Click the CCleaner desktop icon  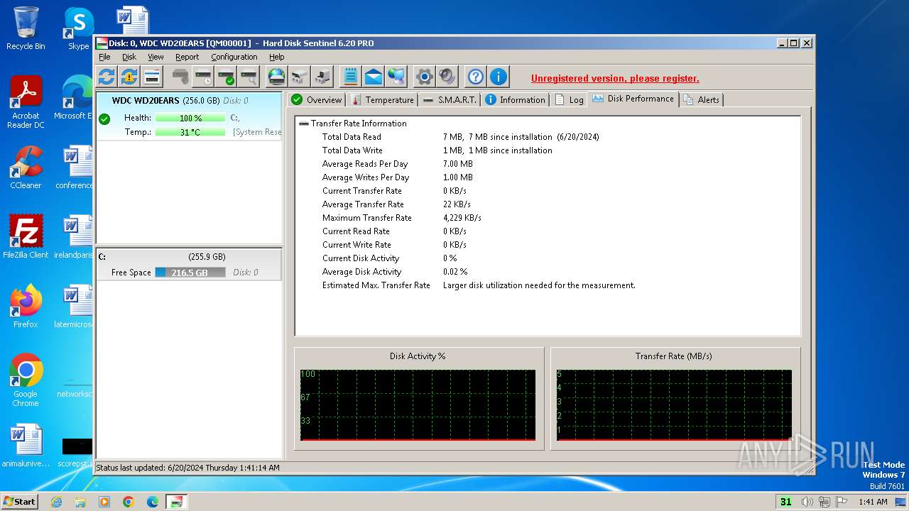pos(26,167)
